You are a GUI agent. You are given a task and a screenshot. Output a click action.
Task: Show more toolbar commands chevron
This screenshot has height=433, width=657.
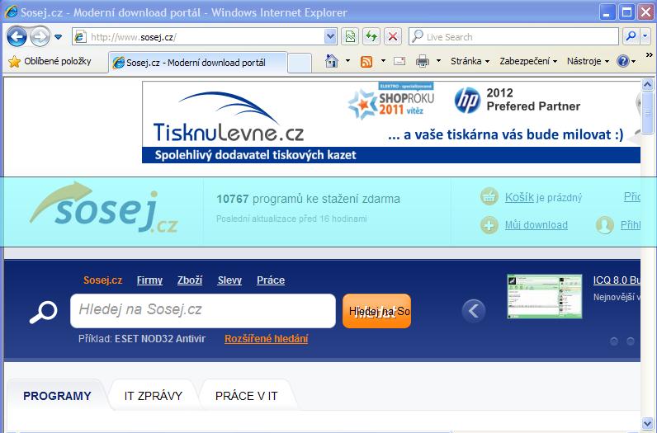click(x=649, y=55)
